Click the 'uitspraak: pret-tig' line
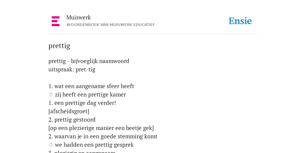The height and width of the screenshot is (153, 306). click(72, 69)
